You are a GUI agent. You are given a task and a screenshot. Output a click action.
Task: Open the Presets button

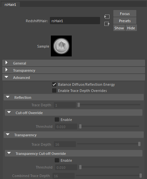[125, 21]
